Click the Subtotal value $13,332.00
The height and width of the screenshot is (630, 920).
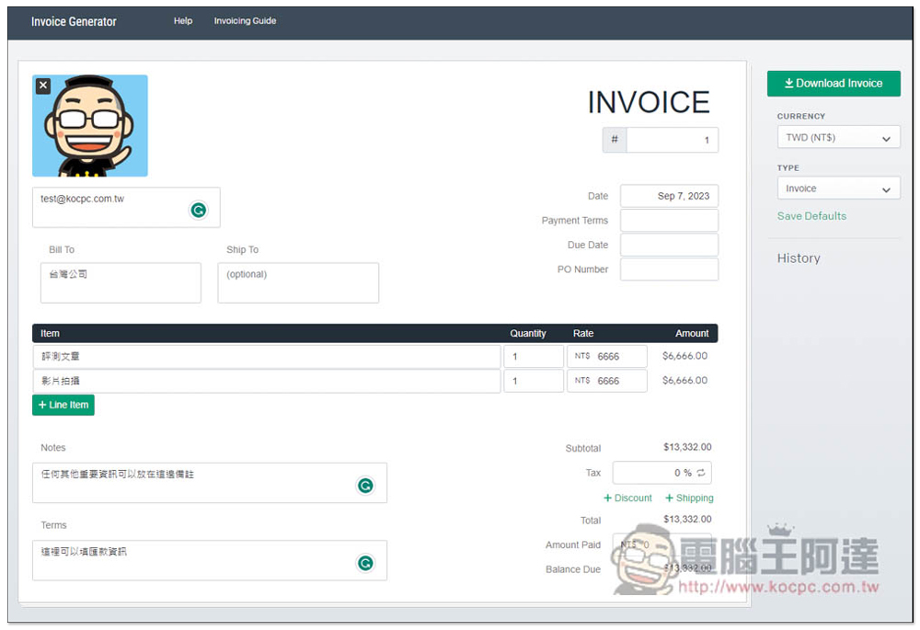coord(687,447)
